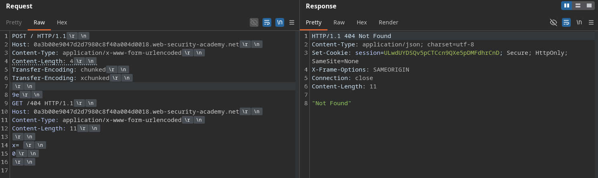This screenshot has height=178, width=598.
Task: Switch to the Request Pretty tab
Action: click(14, 22)
